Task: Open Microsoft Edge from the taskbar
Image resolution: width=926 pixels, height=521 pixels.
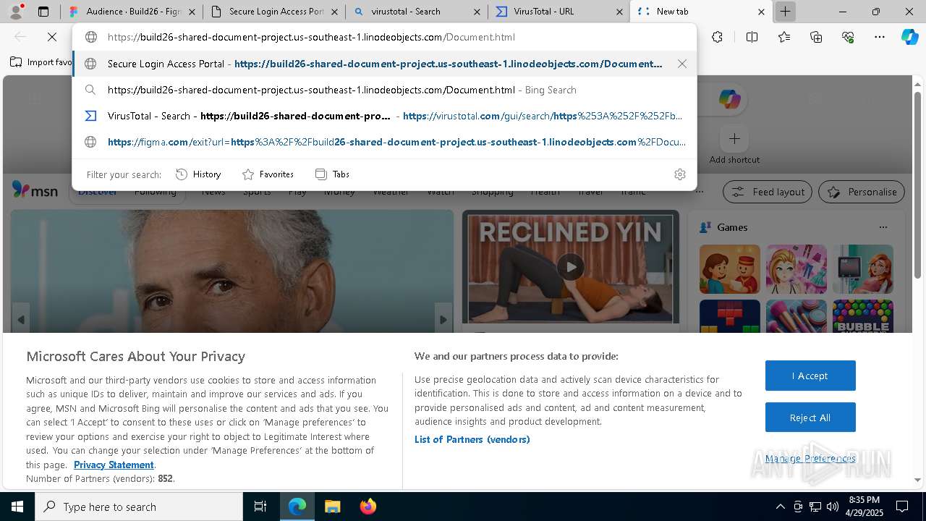Action: [x=297, y=507]
